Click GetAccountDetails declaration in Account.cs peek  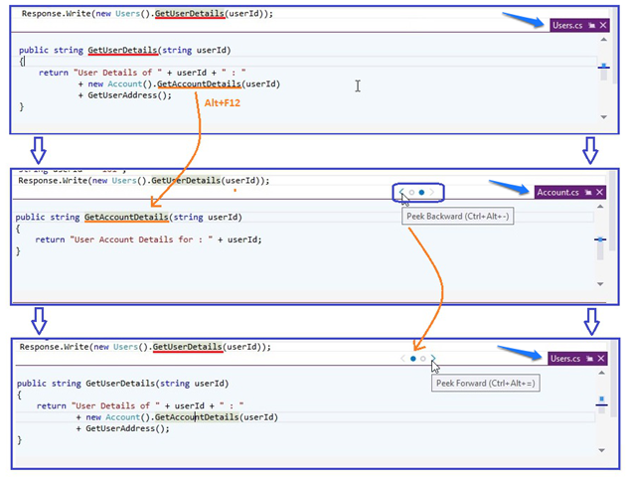pyautogui.click(x=126, y=218)
